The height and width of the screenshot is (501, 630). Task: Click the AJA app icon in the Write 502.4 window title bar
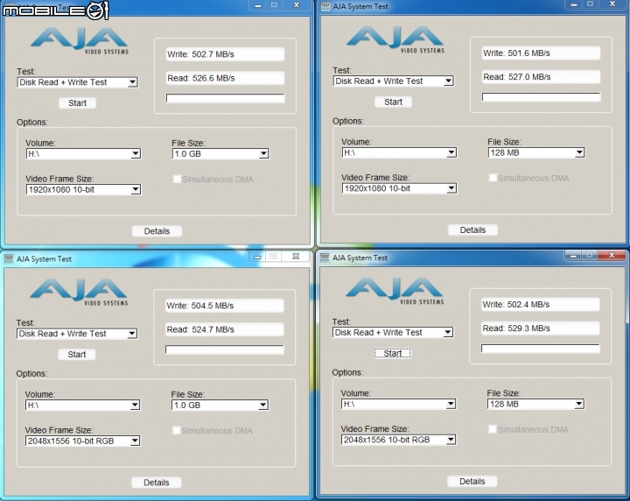coord(325,258)
